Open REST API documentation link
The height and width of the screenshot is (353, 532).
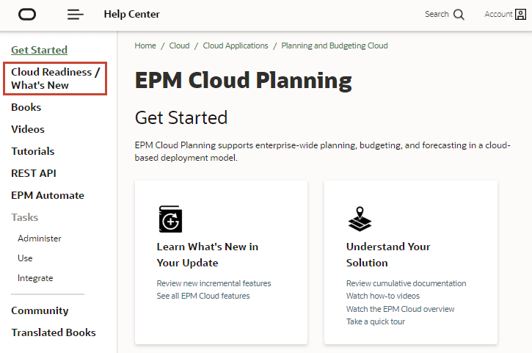pyautogui.click(x=34, y=173)
